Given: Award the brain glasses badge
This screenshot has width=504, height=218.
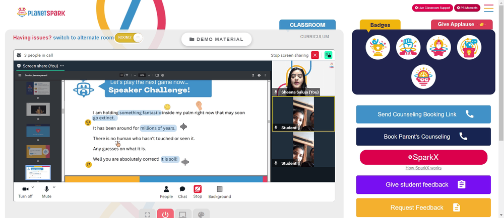Looking at the screenshot, I should coord(423,77).
